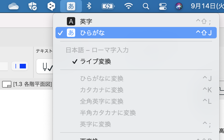This screenshot has height=140, width=224.
Task: Click the テキスト toolbar label
Action: [44, 51]
